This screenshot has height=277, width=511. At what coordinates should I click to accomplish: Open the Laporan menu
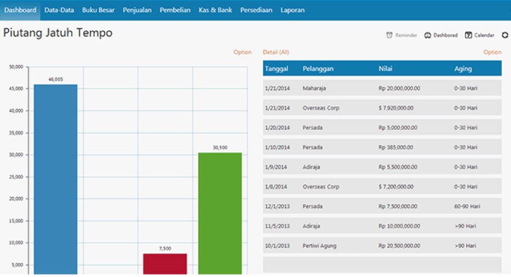(x=293, y=10)
